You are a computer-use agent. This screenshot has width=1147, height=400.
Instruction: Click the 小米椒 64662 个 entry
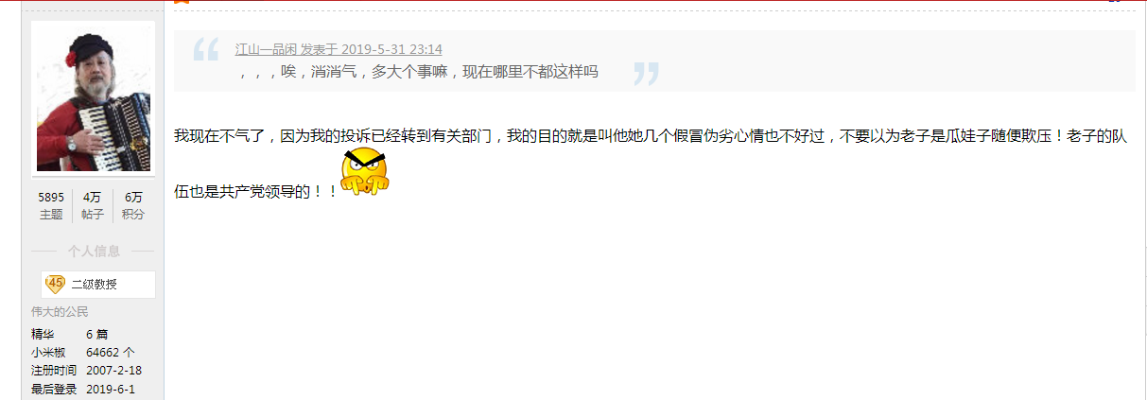83,352
